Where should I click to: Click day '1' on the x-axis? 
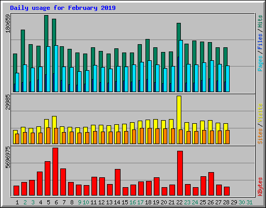point(17,202)
